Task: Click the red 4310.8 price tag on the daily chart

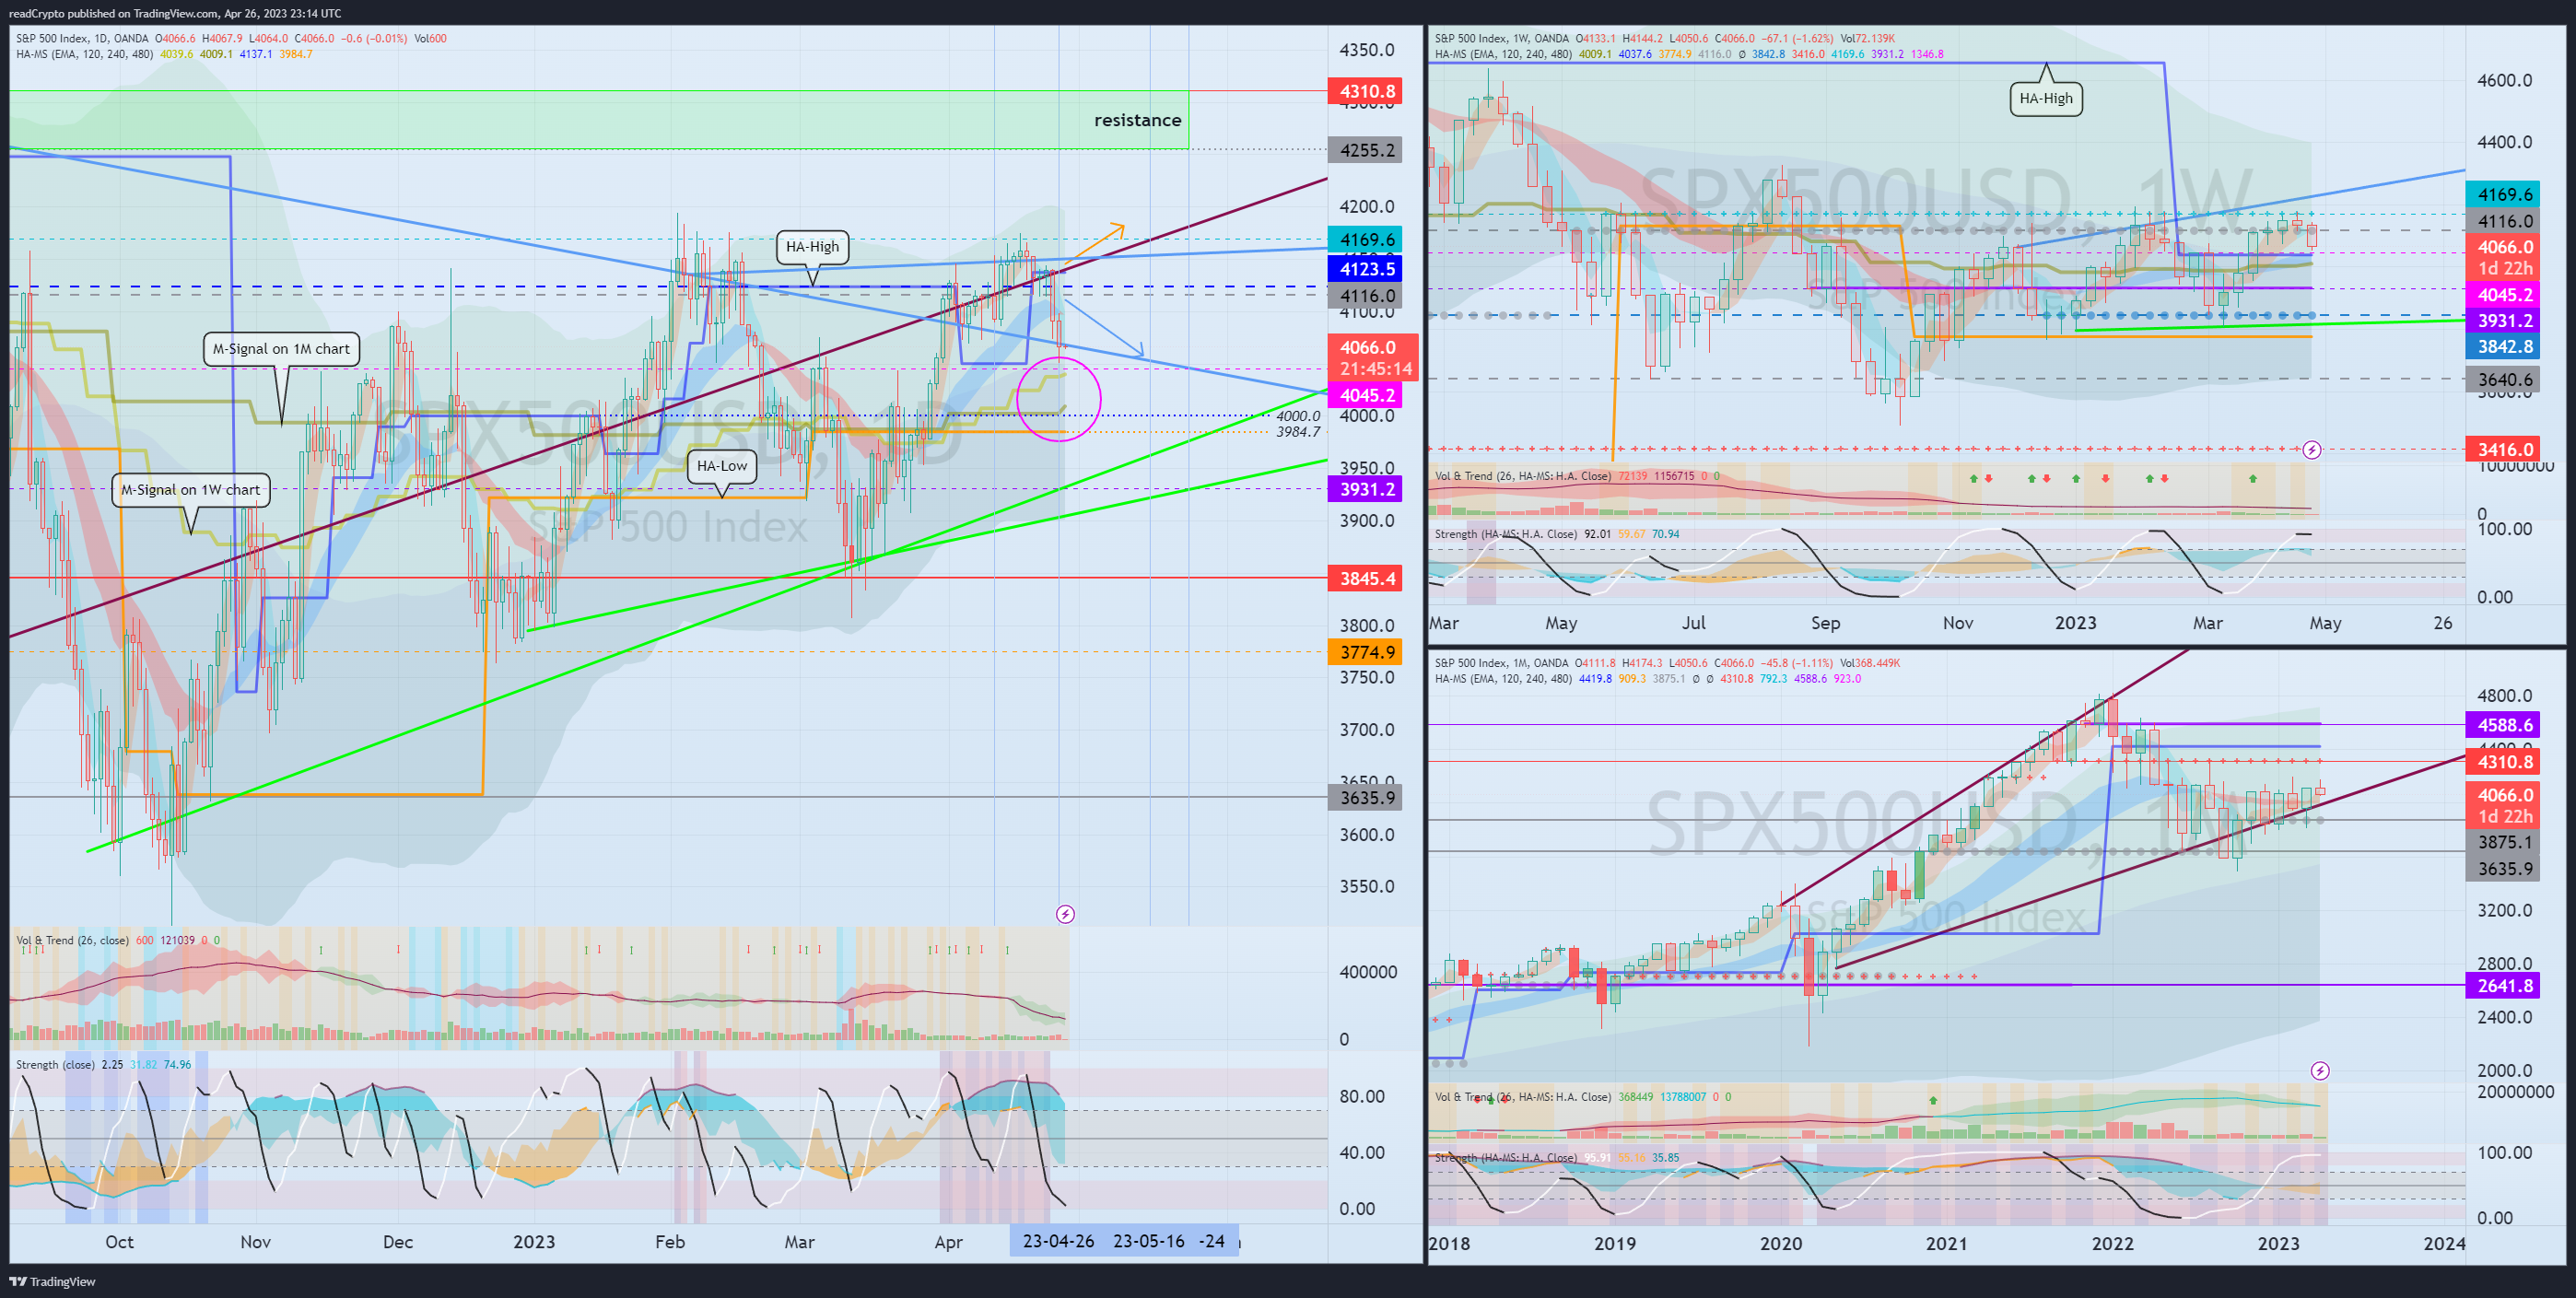Action: [1365, 91]
